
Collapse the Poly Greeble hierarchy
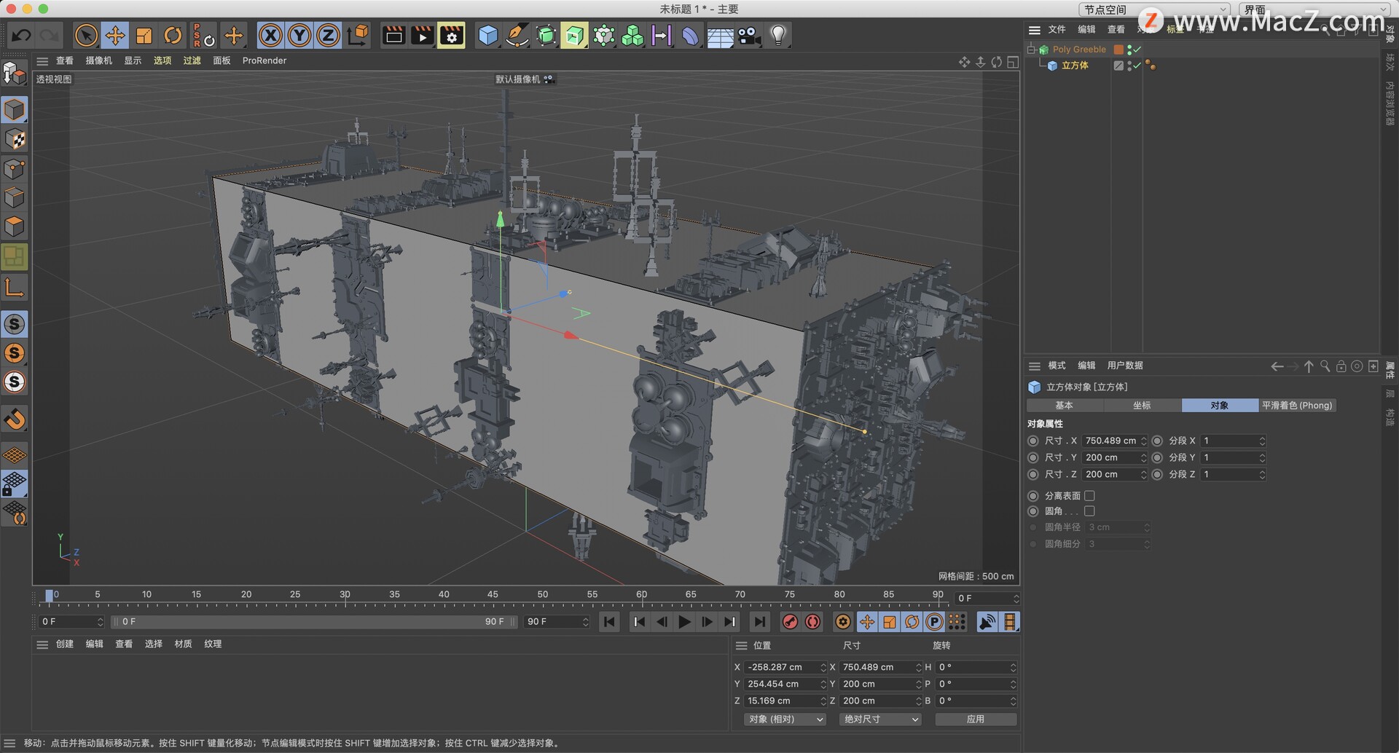point(1031,49)
